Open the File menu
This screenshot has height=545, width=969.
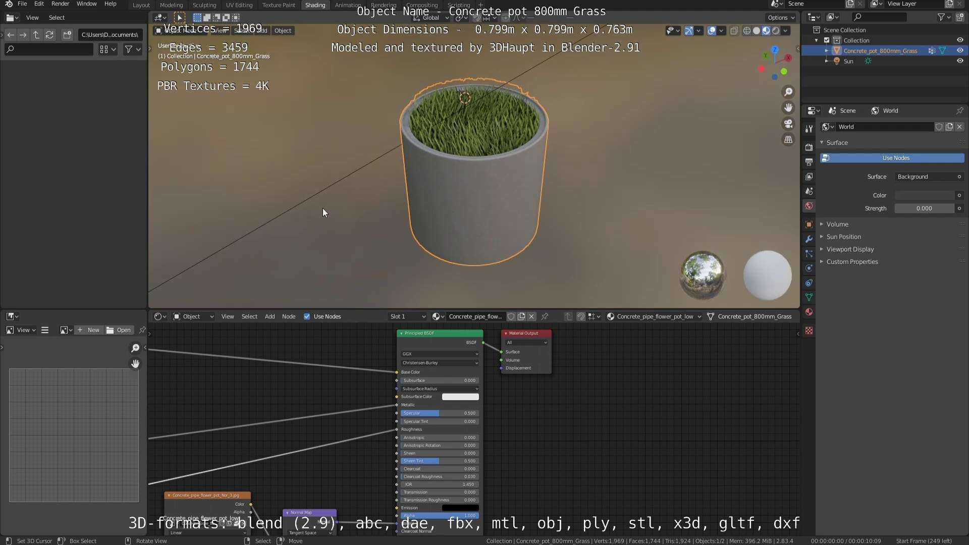click(22, 4)
